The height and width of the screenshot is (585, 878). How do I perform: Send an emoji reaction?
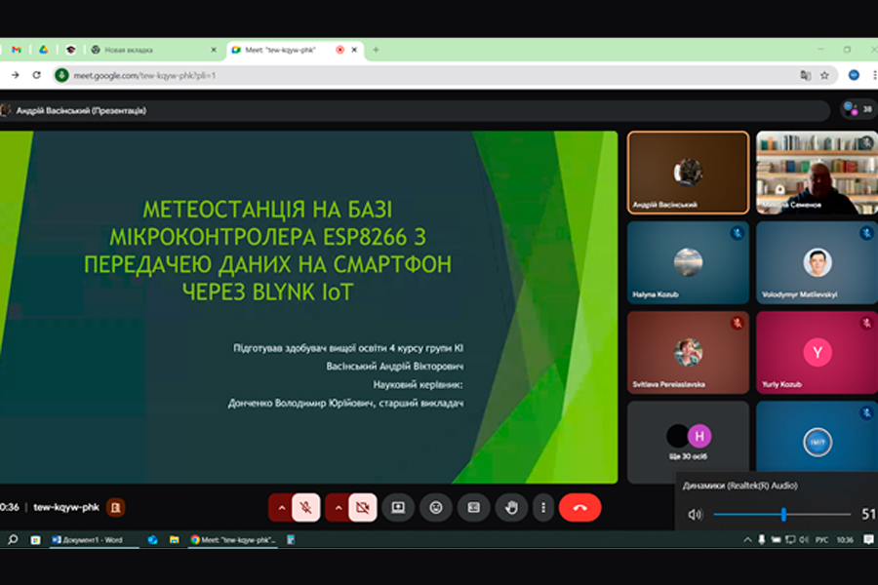pos(436,508)
